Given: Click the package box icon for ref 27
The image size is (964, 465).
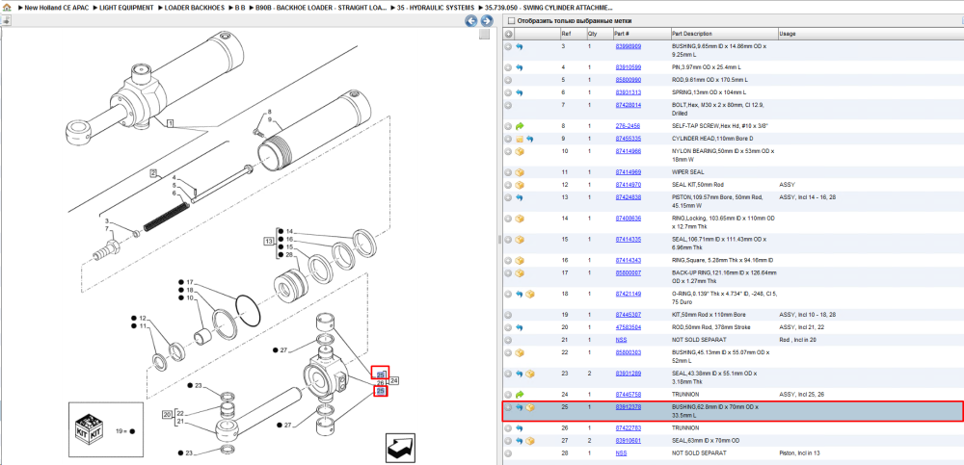Looking at the screenshot, I should pos(529,440).
